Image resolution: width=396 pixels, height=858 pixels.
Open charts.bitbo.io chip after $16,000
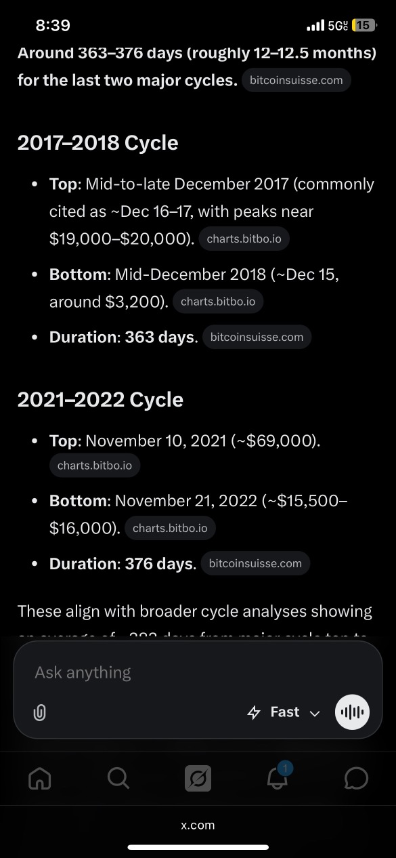(170, 528)
